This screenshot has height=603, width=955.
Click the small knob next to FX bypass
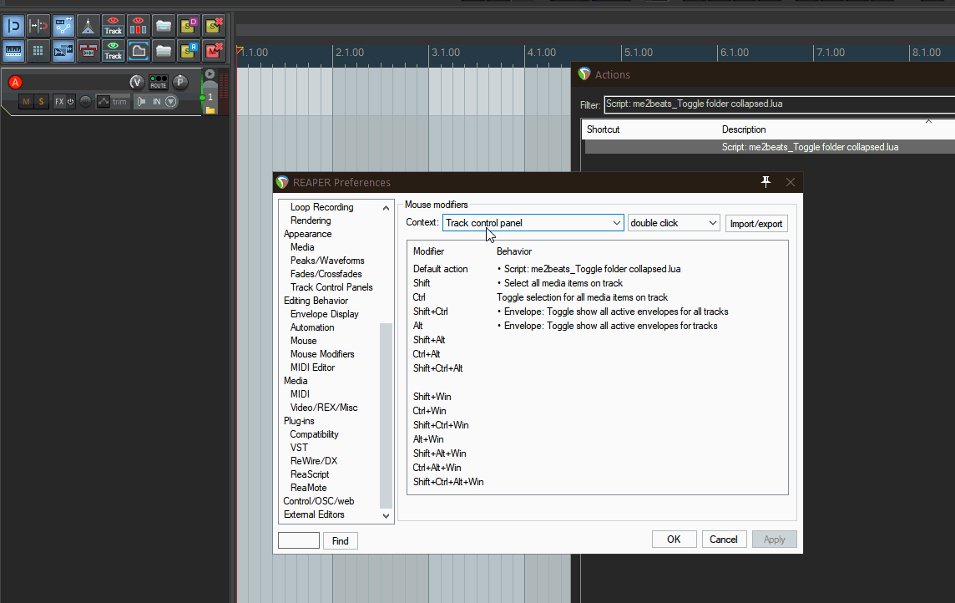(x=85, y=102)
